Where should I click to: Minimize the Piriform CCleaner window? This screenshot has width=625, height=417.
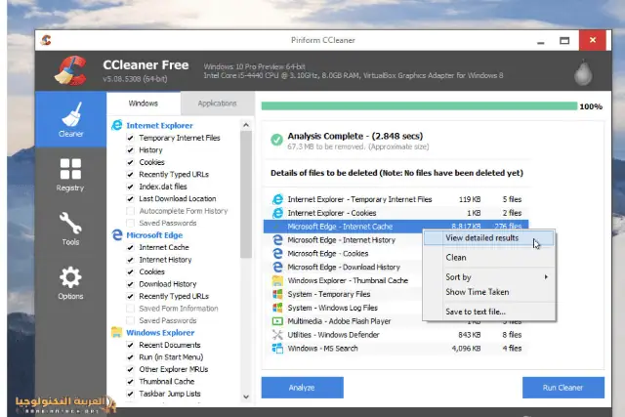tap(540, 41)
